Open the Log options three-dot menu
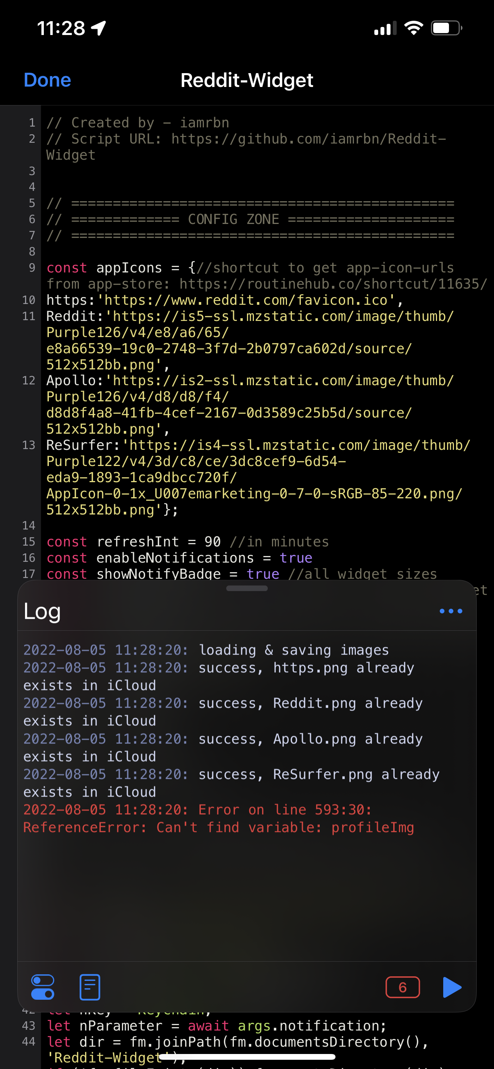The height and width of the screenshot is (1069, 494). pyautogui.click(x=451, y=611)
